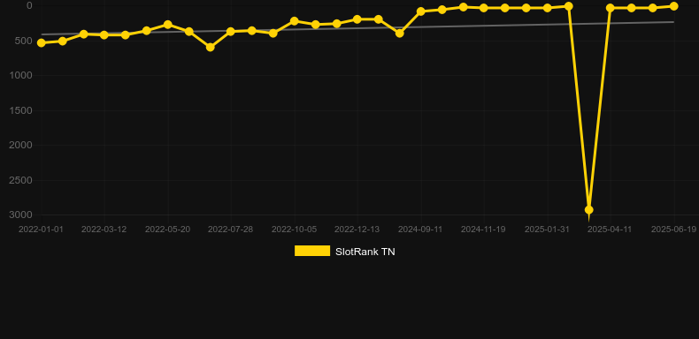The width and height of the screenshot is (699, 339).
Task: Toggle the SlotRank TN legend swatch
Action: (312, 251)
